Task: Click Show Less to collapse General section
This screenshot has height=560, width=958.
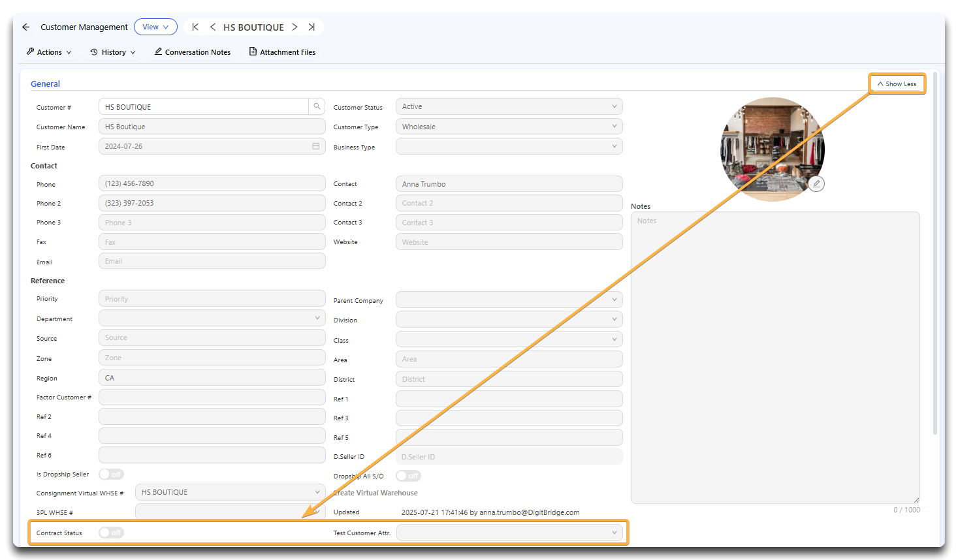Action: click(x=897, y=84)
